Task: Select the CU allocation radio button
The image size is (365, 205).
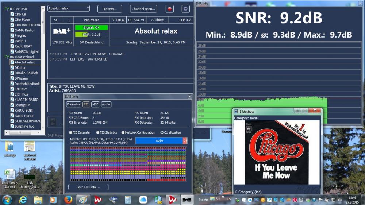Action: 162,132
